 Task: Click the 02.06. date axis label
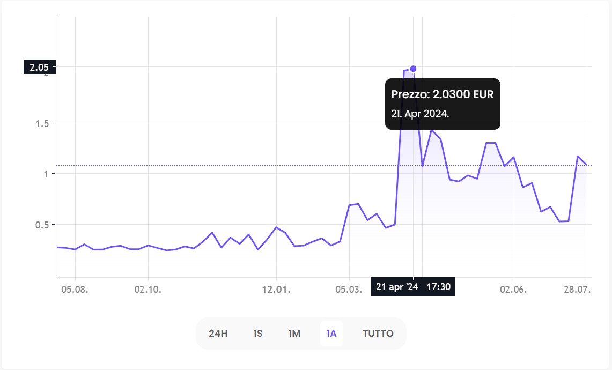[x=513, y=290]
